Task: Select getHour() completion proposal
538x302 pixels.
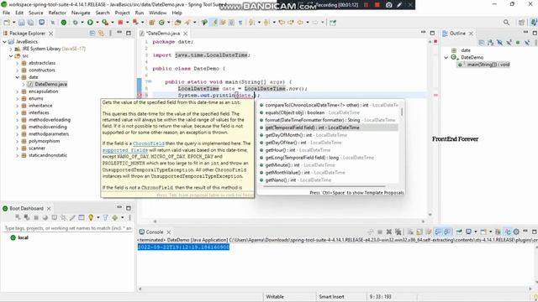Action: click(329, 150)
